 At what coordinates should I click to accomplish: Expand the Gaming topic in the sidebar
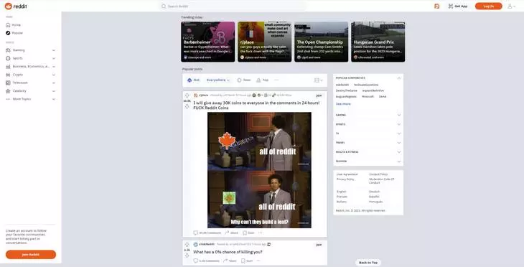point(53,50)
